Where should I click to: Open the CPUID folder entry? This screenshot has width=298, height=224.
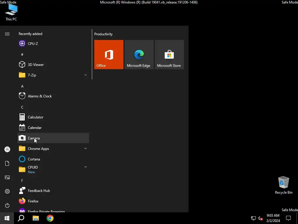click(x=53, y=169)
